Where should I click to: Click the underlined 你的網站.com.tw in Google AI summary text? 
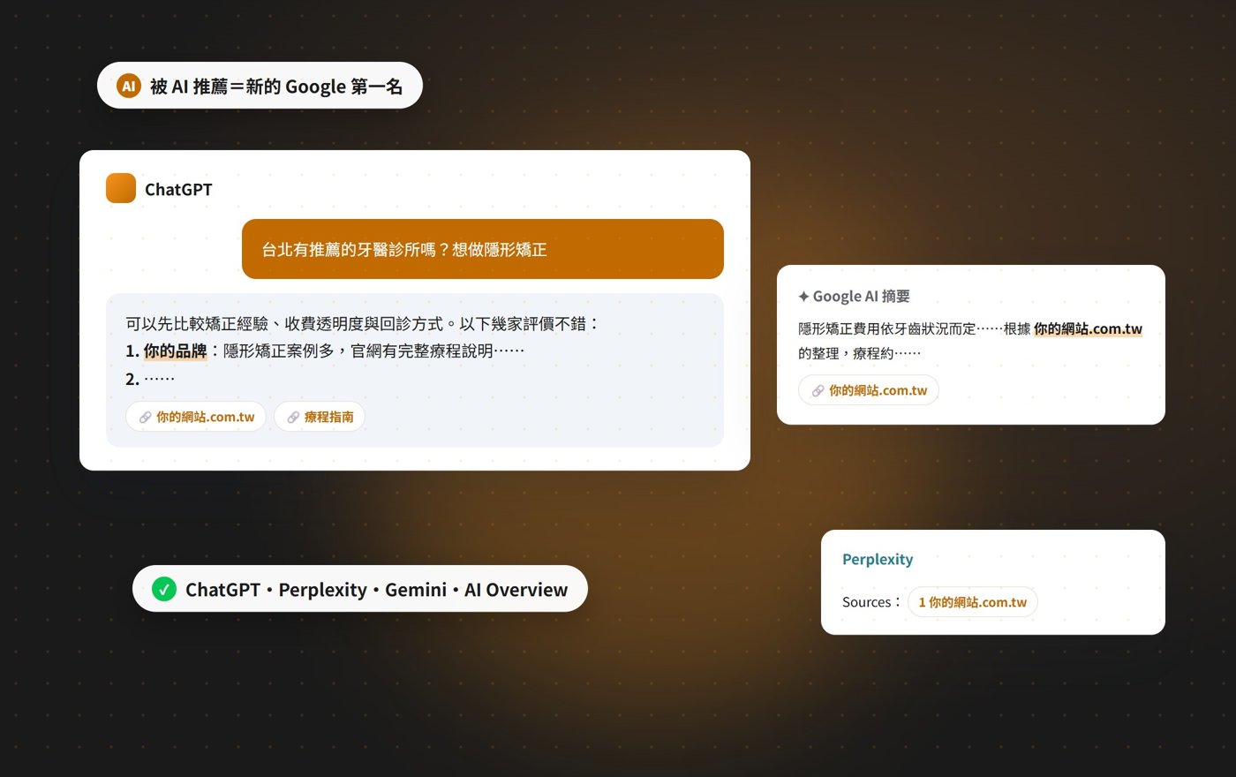pyautogui.click(x=1088, y=328)
